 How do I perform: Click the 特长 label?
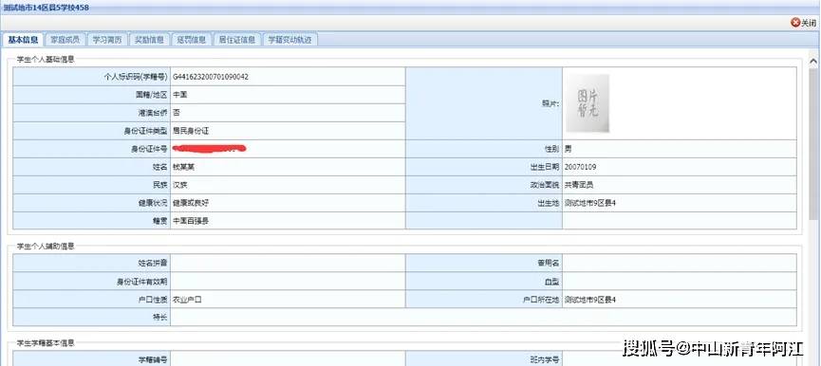pos(160,317)
